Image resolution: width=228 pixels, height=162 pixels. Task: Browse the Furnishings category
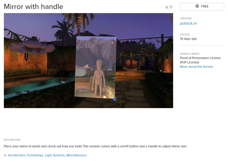point(35,155)
